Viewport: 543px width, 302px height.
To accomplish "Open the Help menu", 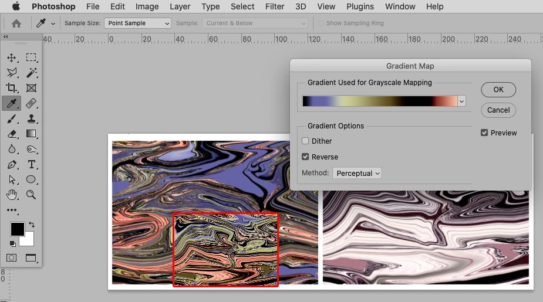I will pos(434,6).
